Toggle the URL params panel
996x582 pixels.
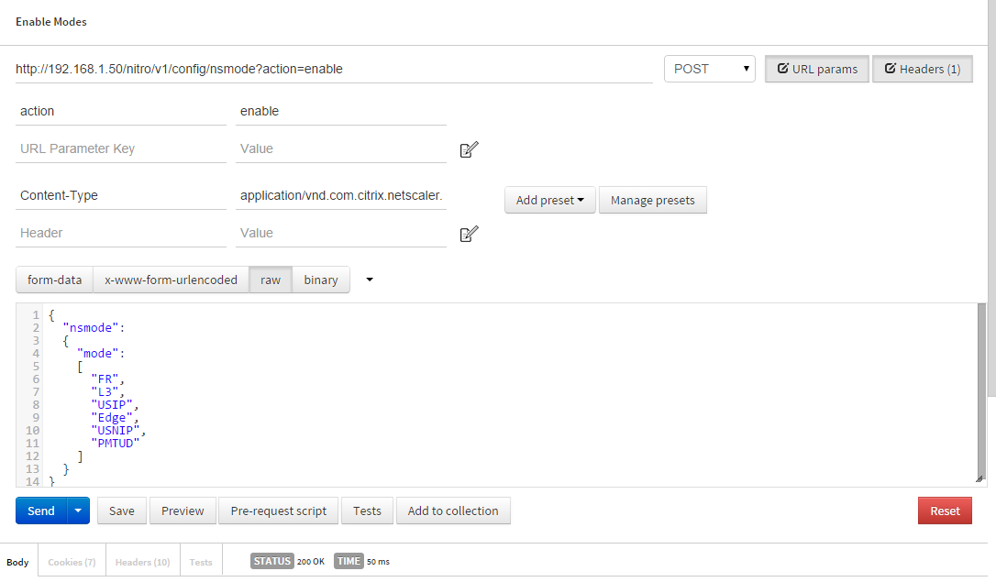point(817,69)
